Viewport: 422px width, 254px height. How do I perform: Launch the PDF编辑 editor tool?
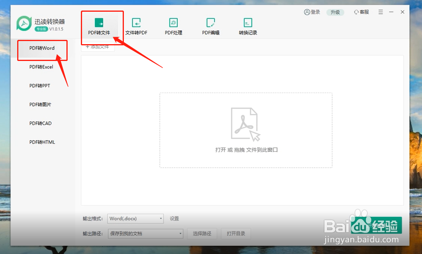click(x=210, y=25)
